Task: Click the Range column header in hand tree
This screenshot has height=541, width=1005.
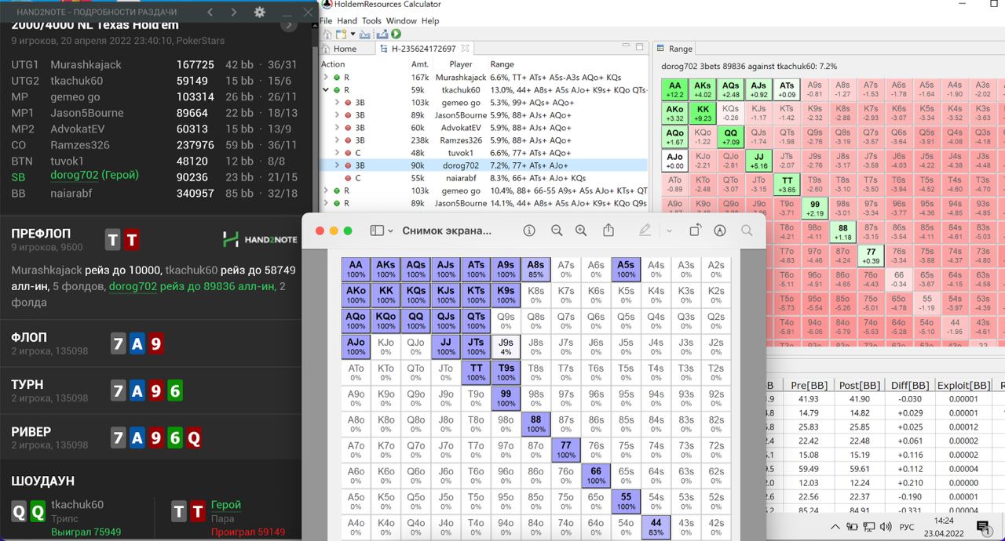Action: [x=502, y=64]
